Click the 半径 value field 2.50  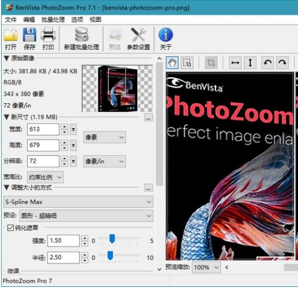click(x=63, y=258)
